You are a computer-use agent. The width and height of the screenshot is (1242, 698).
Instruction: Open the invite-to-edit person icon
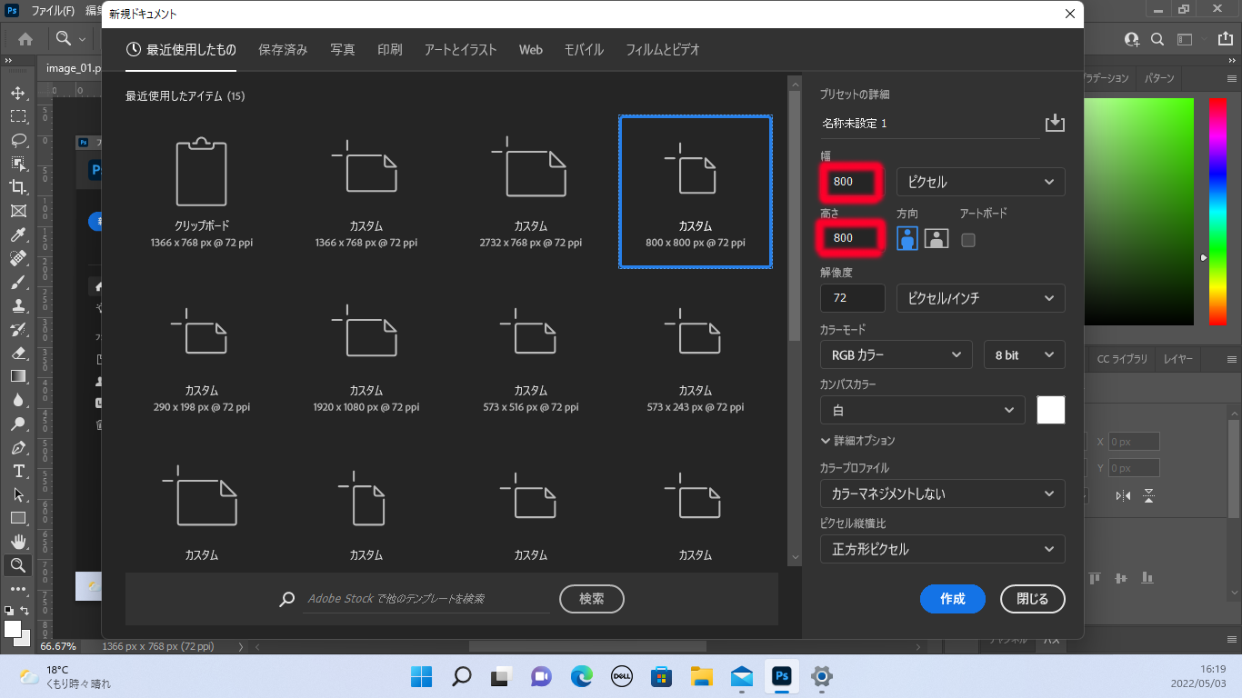click(1132, 39)
